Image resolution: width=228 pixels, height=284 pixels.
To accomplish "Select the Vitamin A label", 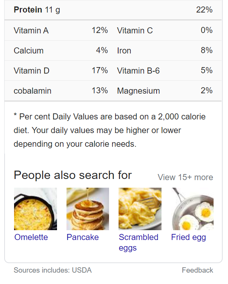I will 31,30.
